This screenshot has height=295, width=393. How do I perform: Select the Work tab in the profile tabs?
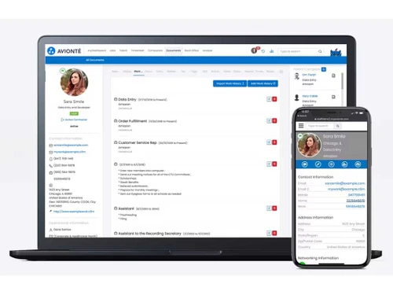(x=138, y=72)
